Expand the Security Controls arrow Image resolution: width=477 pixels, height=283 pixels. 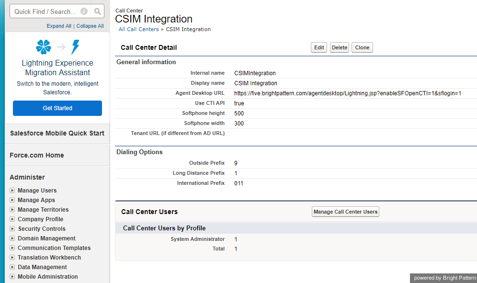point(12,229)
